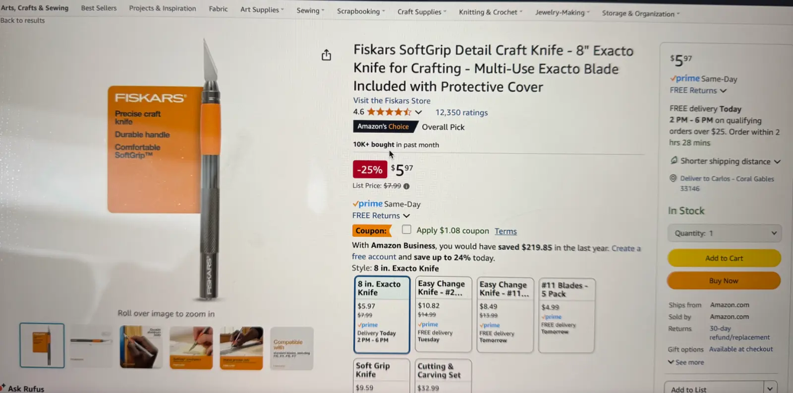The image size is (793, 393).
Task: Select the #11 Blades 5 Pack style
Action: click(x=566, y=315)
